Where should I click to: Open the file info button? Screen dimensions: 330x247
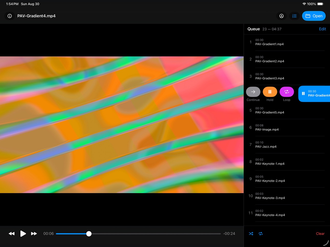[x=10, y=16]
